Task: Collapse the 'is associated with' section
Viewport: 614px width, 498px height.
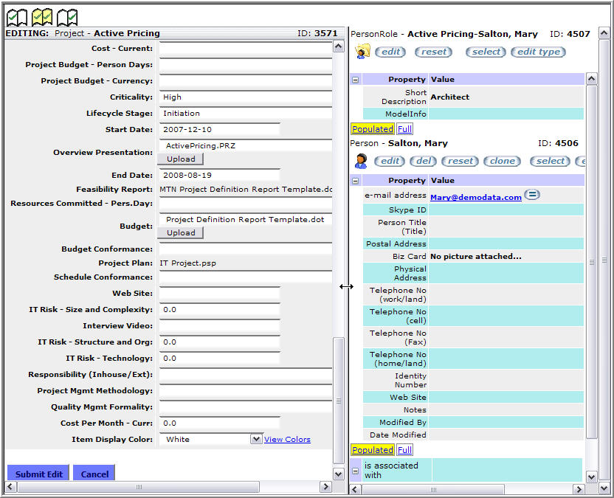Action: (356, 470)
